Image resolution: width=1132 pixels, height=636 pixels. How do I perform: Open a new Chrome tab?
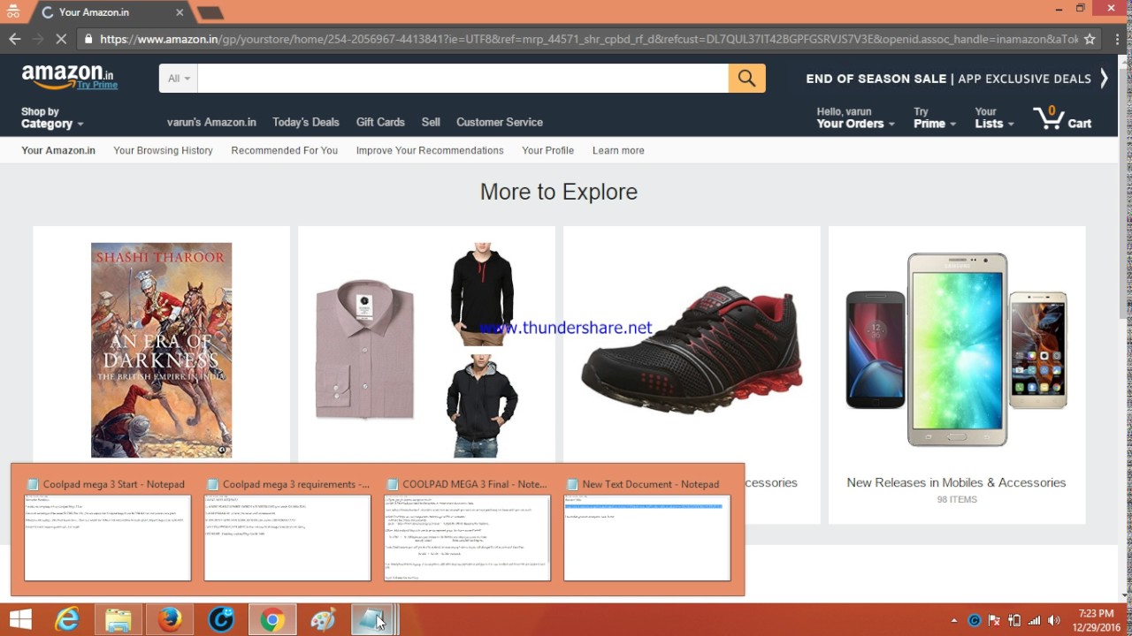[x=210, y=12]
